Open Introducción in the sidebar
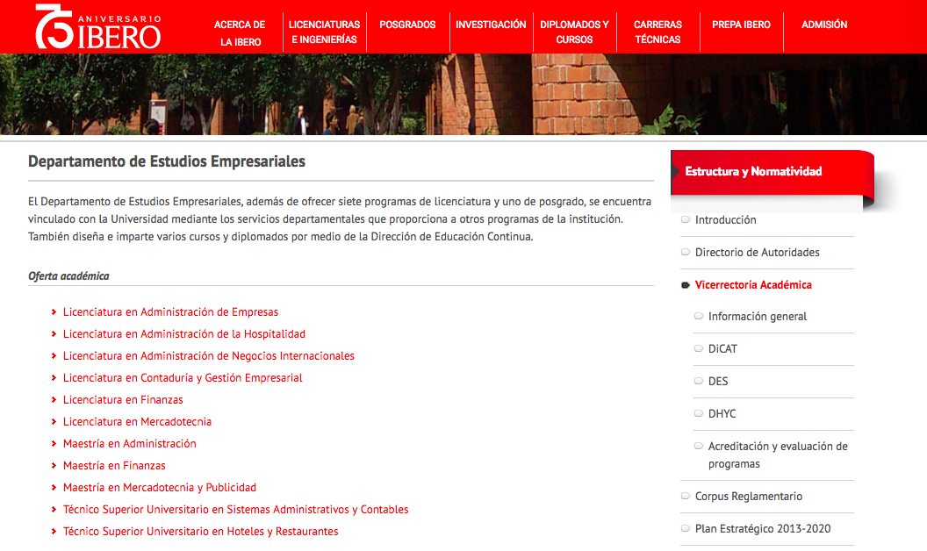Image resolution: width=927 pixels, height=551 pixels. pyautogui.click(x=725, y=220)
